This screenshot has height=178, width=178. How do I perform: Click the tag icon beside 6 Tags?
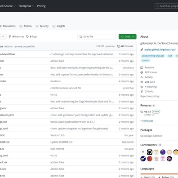point(27,36)
